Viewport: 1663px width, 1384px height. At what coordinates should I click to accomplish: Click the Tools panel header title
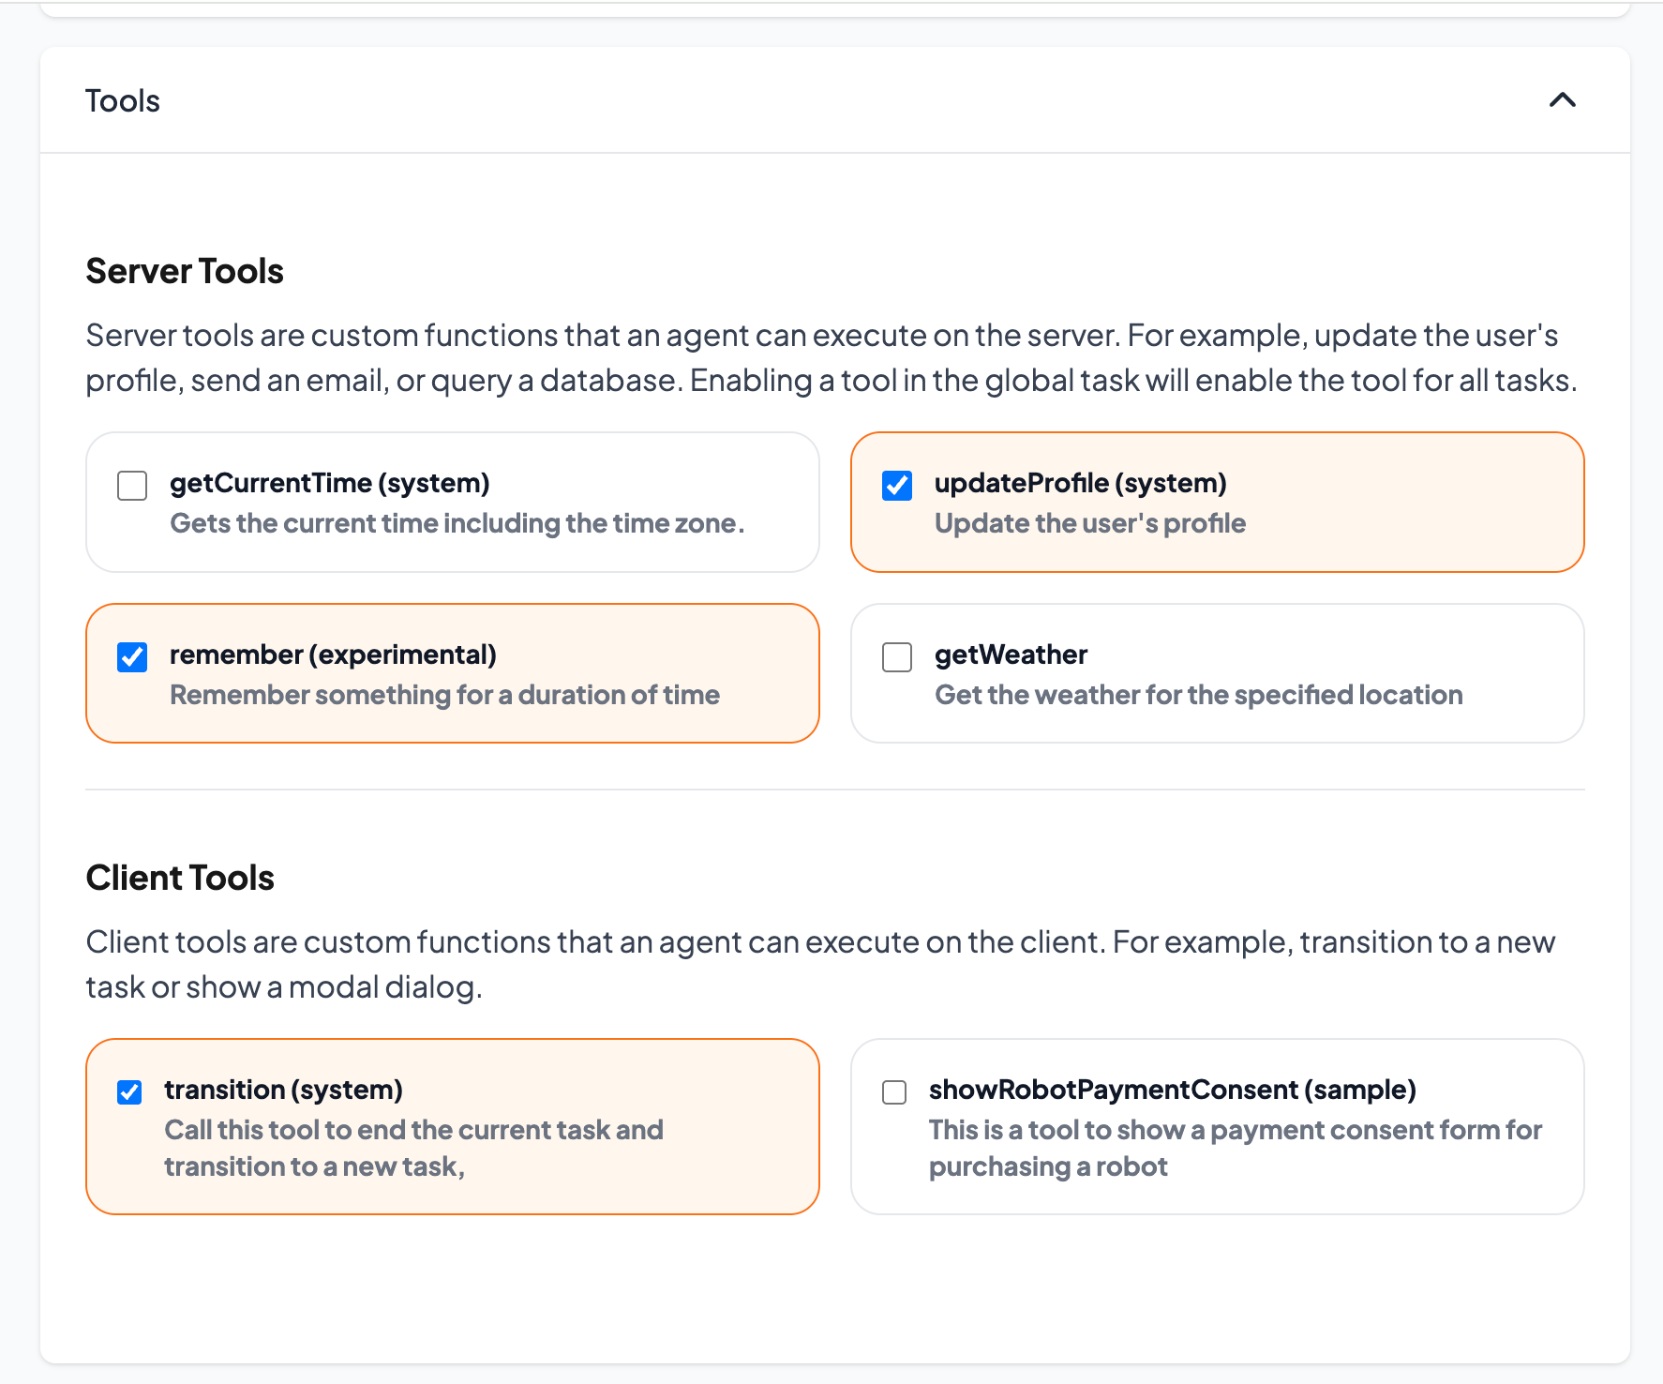coord(123,100)
